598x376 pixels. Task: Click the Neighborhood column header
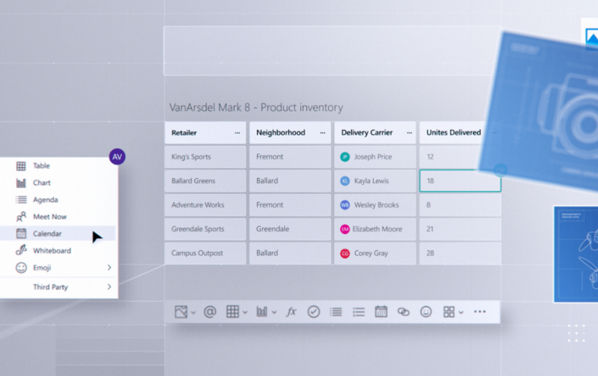point(290,132)
